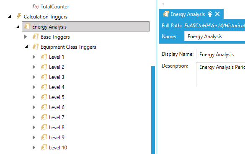
Task: Click the TotalCounter function icon
Action: pos(36,6)
